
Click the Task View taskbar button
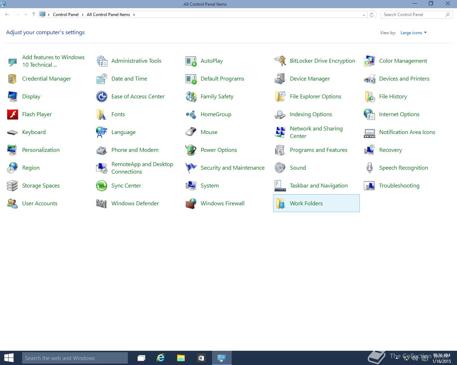141,358
